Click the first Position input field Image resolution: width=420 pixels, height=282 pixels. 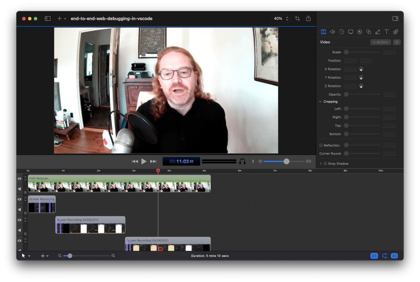coord(351,61)
